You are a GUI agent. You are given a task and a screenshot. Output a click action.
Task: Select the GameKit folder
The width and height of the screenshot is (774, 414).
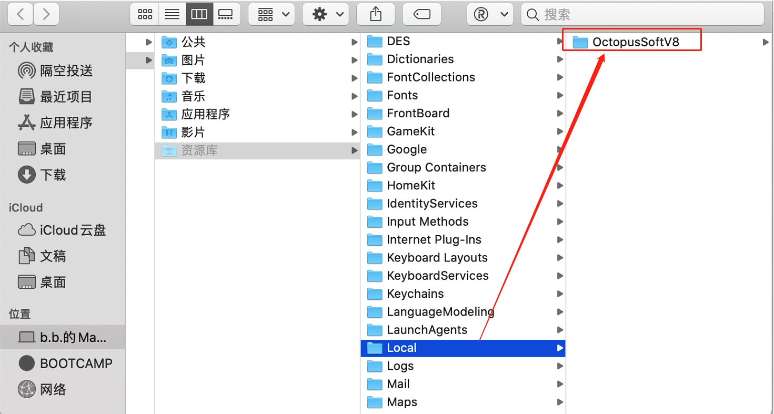(463, 131)
